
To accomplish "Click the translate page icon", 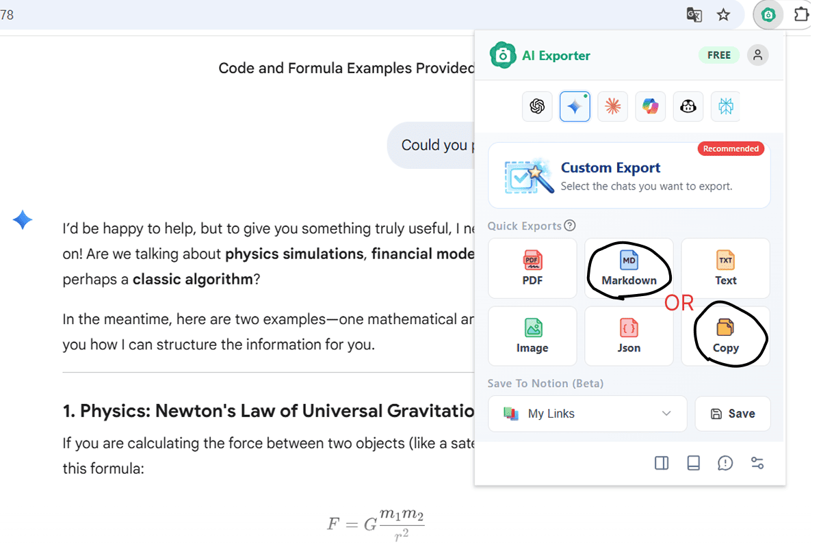I will [694, 15].
